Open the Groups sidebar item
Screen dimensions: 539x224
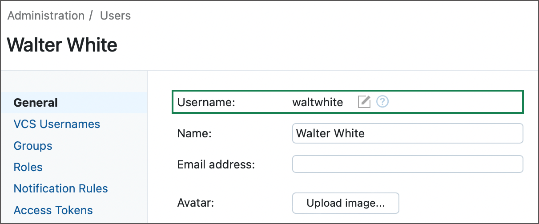coord(33,146)
